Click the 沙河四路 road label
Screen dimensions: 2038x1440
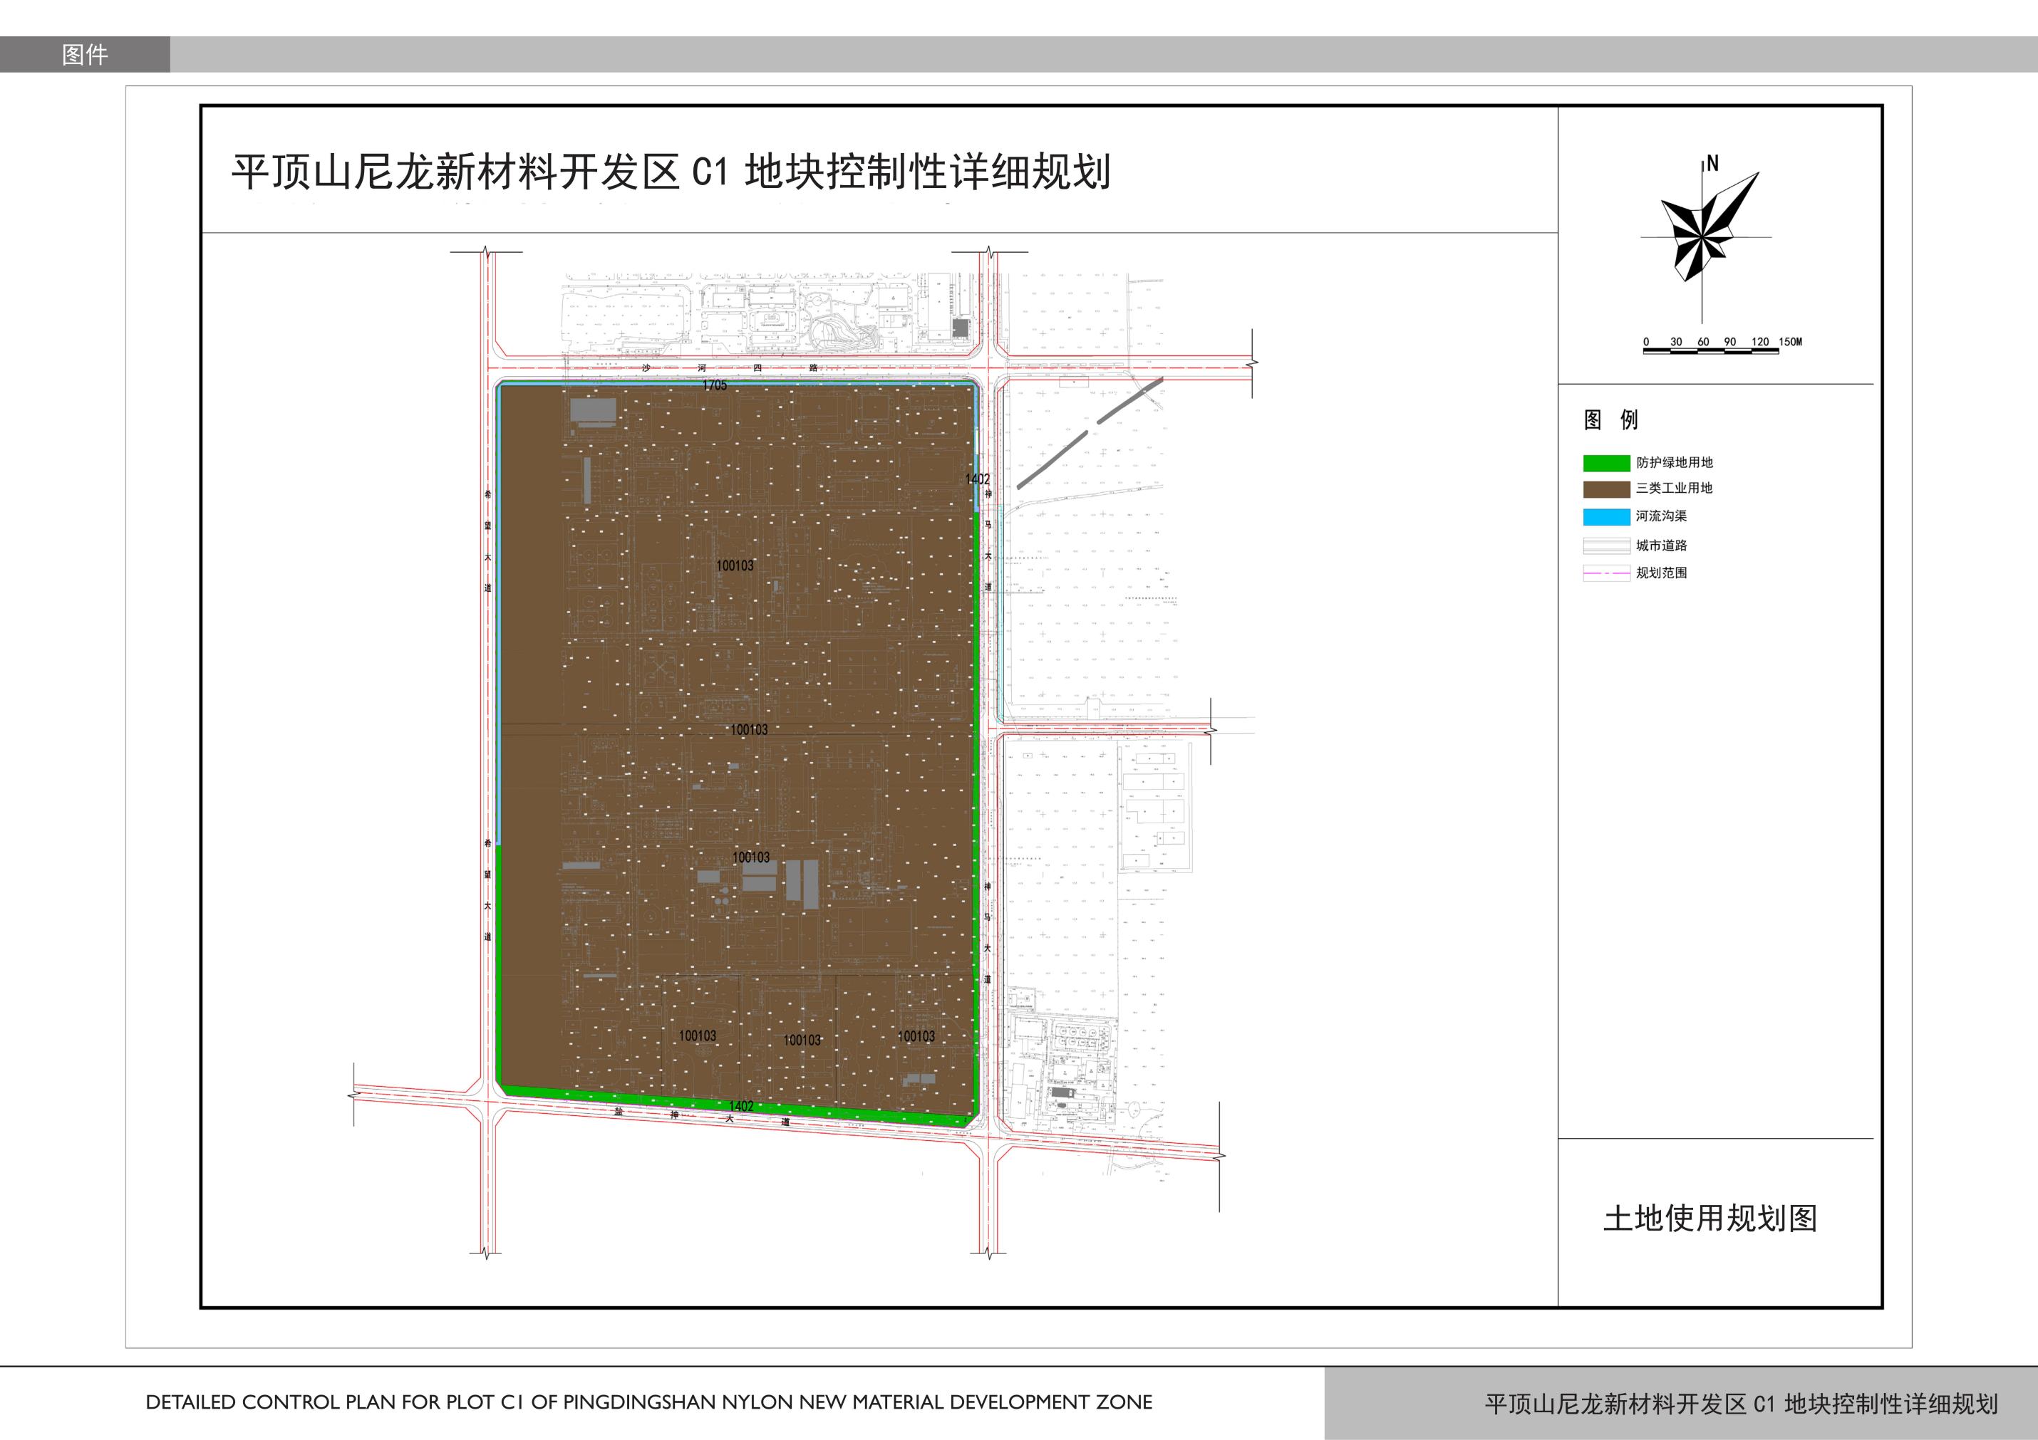pos(730,367)
